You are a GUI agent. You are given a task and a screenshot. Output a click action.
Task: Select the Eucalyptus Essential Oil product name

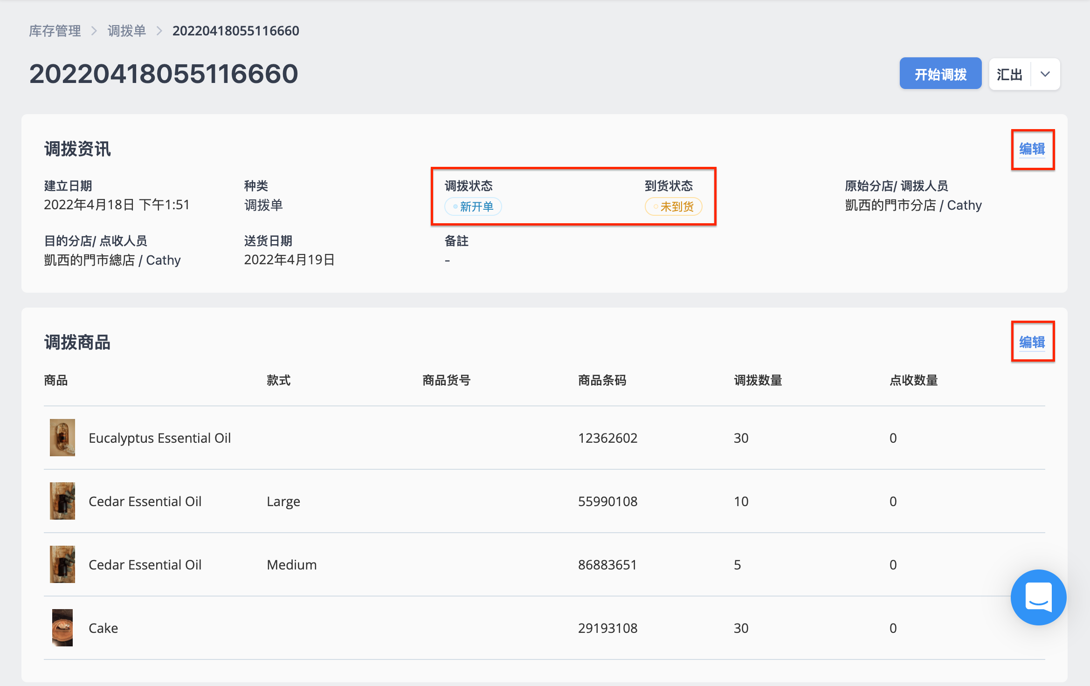click(160, 438)
